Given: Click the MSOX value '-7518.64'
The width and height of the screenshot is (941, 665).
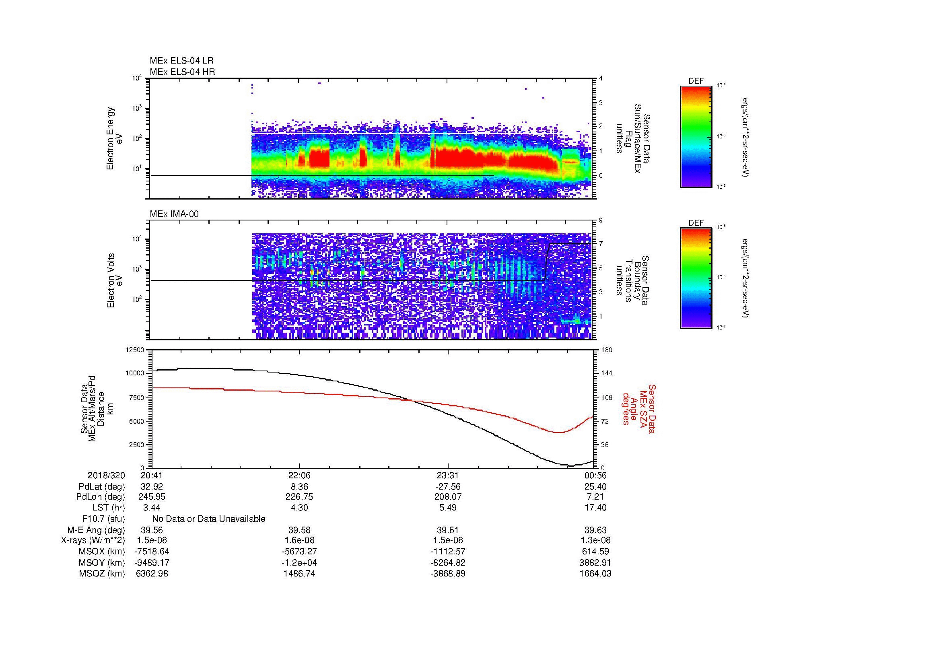Looking at the screenshot, I should 152,552.
